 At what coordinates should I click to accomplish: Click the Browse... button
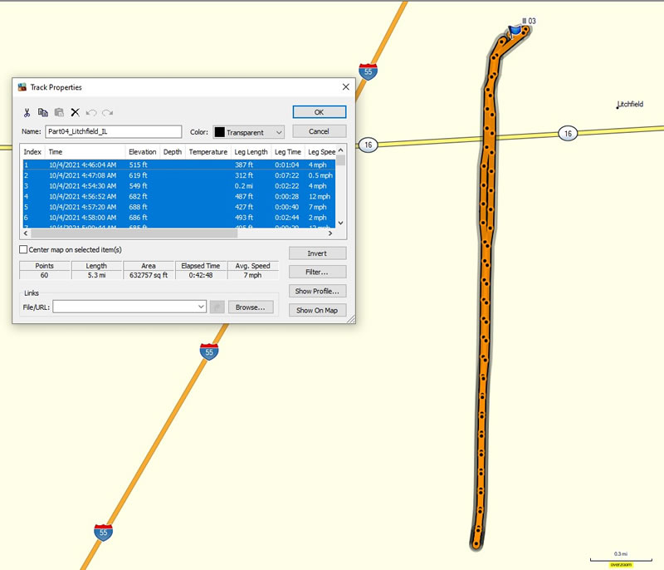pyautogui.click(x=251, y=307)
